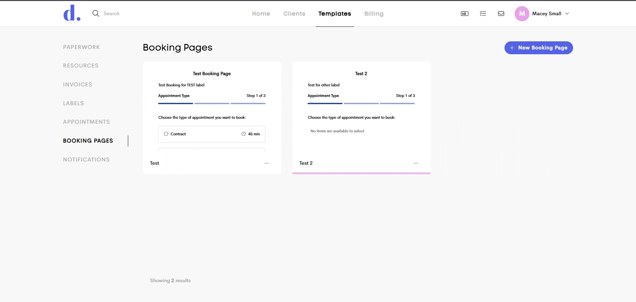Open Labels in the sidebar

pos(74,103)
